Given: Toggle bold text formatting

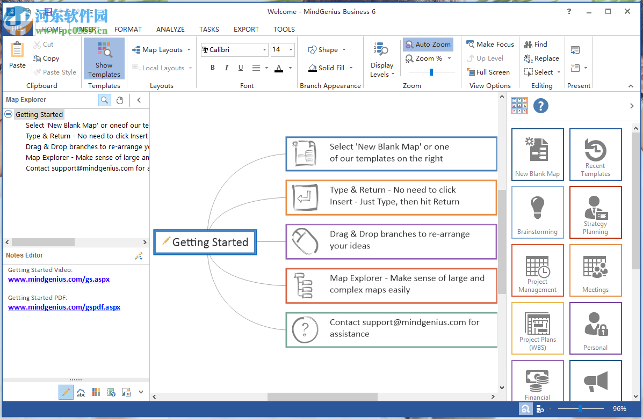Looking at the screenshot, I should [213, 68].
